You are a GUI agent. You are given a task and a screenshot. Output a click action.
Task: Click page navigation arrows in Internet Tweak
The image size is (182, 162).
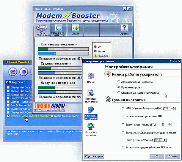(x=9, y=82)
